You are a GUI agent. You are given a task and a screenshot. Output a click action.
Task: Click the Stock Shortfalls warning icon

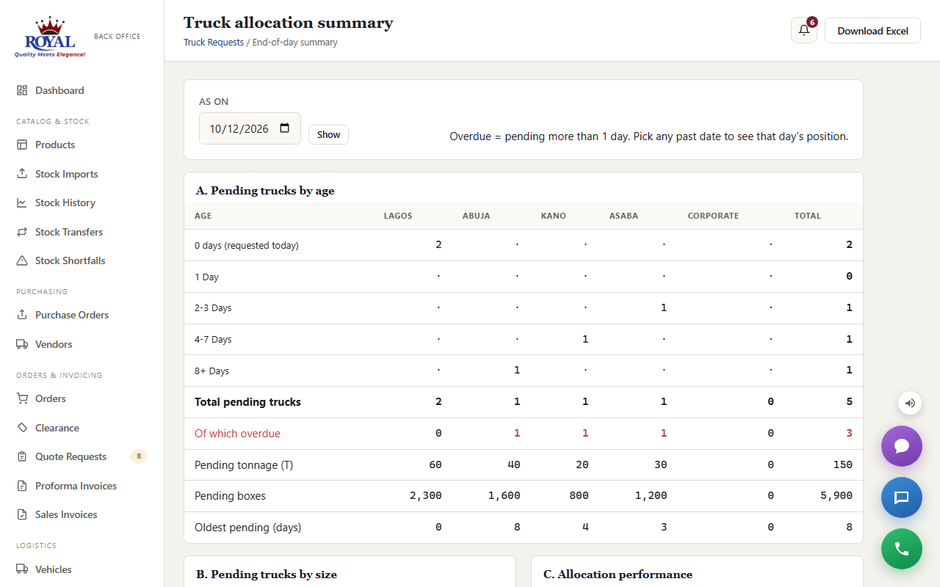pyautogui.click(x=22, y=260)
